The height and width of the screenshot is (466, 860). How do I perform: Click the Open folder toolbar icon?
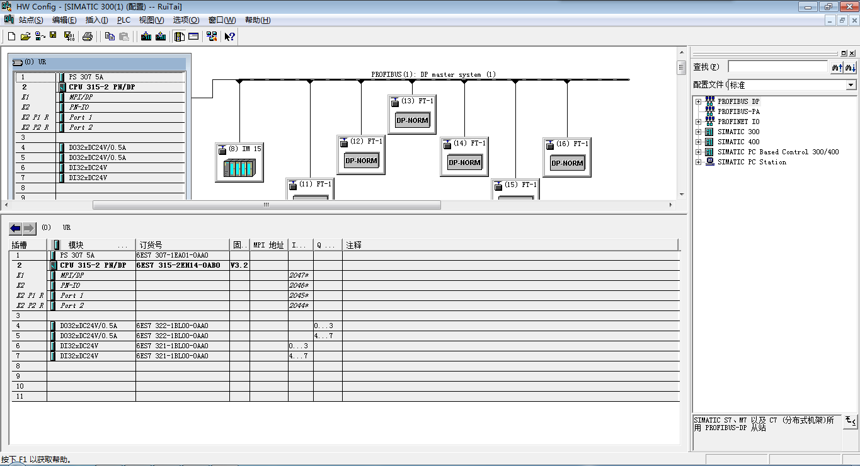(26, 37)
